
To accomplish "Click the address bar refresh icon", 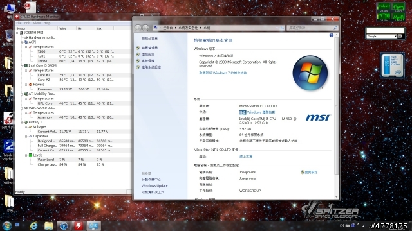I will click(282, 28).
